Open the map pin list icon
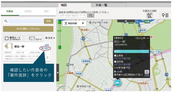173x92 pixels. coord(165,15)
